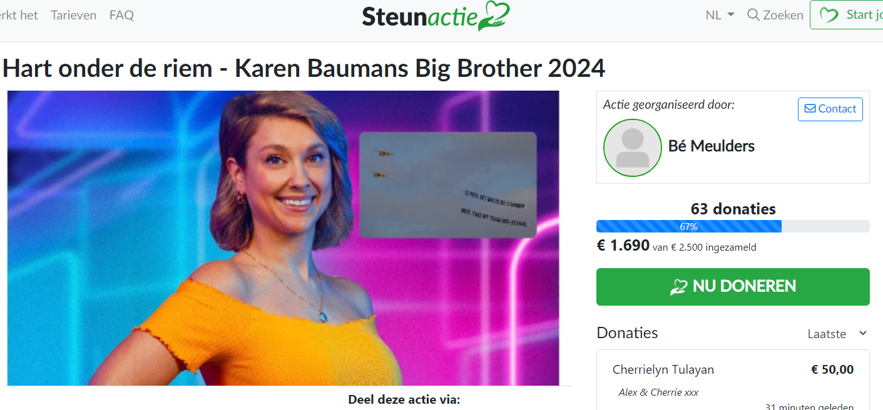Image resolution: width=883 pixels, height=410 pixels.
Task: Click the magnifying glass search icon
Action: [753, 15]
